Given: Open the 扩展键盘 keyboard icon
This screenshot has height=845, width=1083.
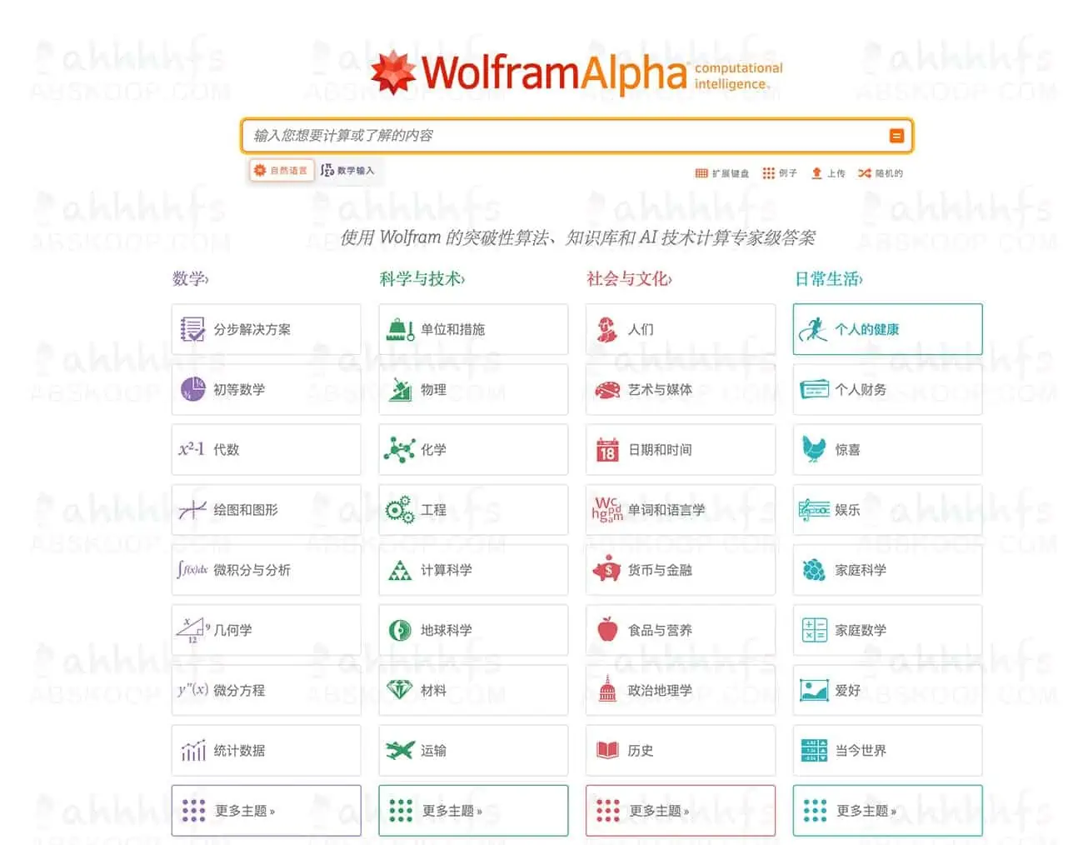Looking at the screenshot, I should (x=701, y=172).
